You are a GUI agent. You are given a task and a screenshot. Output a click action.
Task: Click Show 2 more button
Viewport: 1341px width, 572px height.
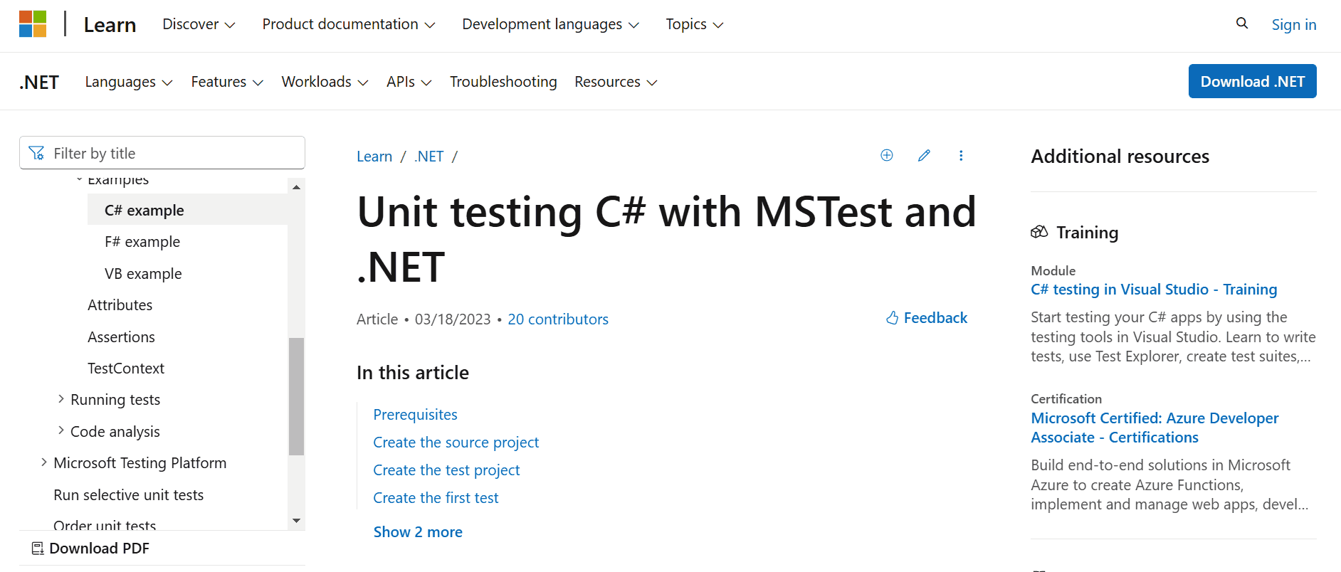[x=418, y=532]
